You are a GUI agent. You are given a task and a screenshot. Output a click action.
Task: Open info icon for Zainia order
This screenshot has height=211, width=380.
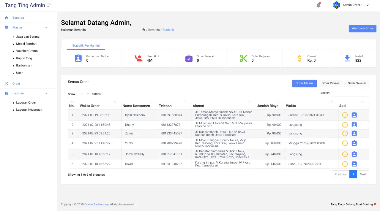pos(345,134)
